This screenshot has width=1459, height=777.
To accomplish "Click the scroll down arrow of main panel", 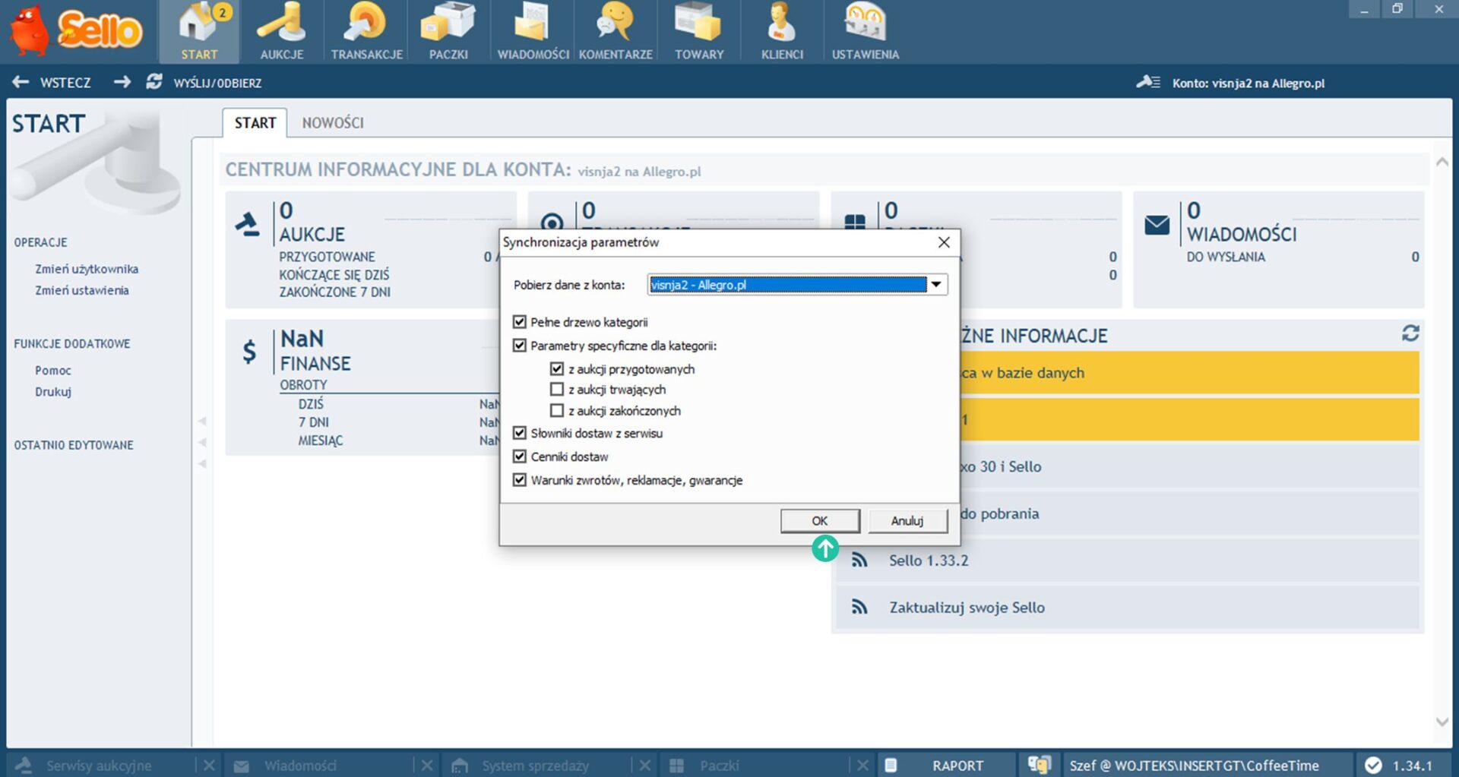I will click(1442, 722).
